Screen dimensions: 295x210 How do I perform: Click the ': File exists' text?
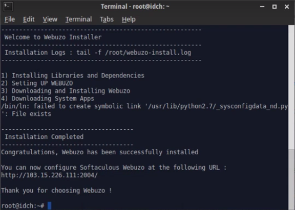tap(26, 114)
